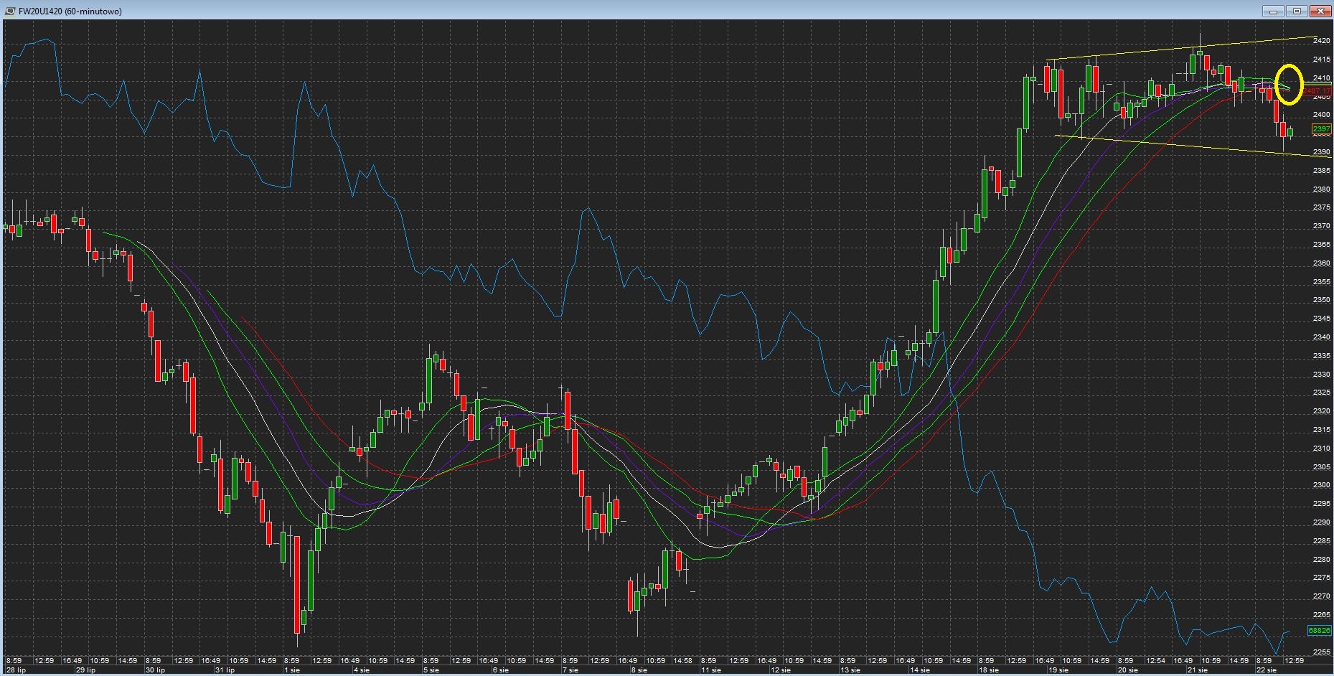
Task: Click the FW20U1420 (60-minutowo) title text
Action: tap(70, 11)
